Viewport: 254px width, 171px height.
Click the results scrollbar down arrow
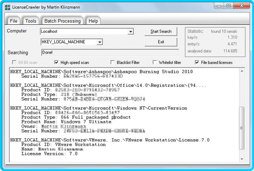pos(242,158)
